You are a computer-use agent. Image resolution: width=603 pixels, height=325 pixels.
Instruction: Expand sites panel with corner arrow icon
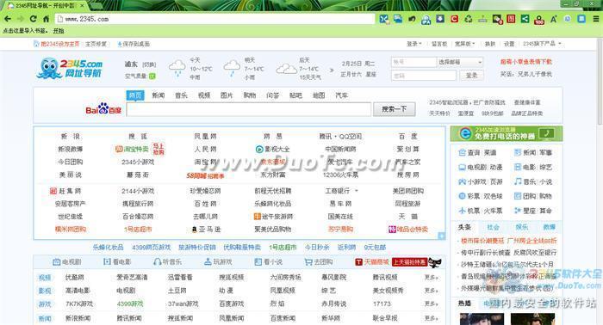(x=441, y=236)
